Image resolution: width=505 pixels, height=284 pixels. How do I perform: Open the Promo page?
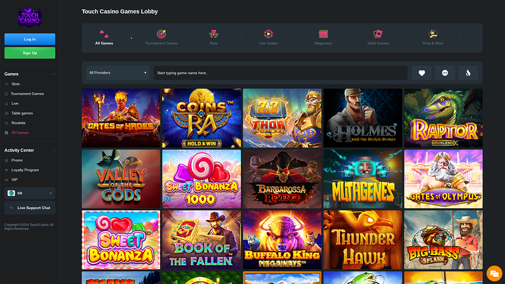point(17,160)
